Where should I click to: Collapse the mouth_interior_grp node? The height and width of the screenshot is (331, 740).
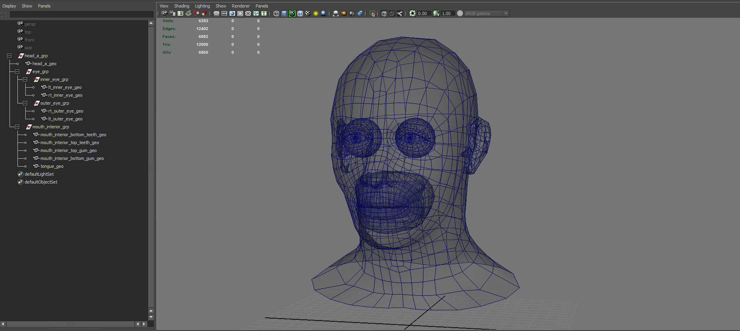coord(17,127)
